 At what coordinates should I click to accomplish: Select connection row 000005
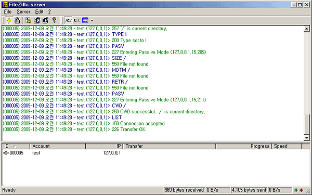pos(156,153)
